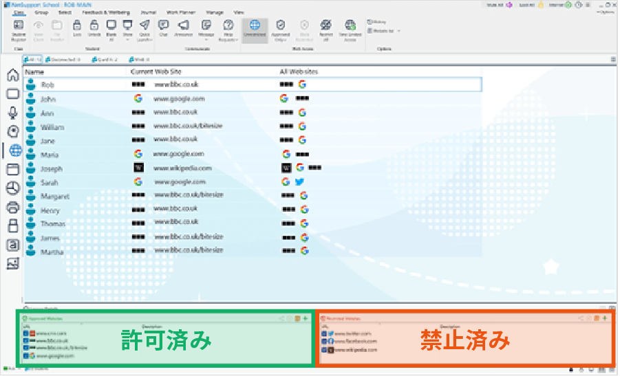The width and height of the screenshot is (620, 376).
Task: Click Twitter icon in Sarah's all websites
Action: click(x=299, y=181)
